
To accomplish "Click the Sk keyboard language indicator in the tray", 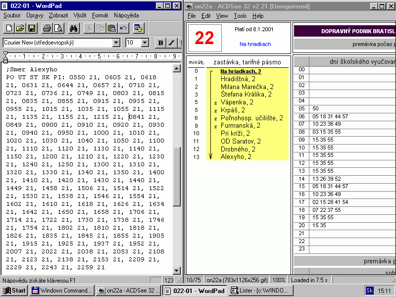I will (370, 291).
